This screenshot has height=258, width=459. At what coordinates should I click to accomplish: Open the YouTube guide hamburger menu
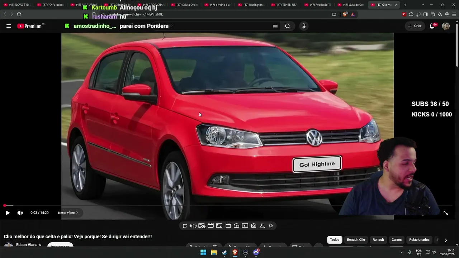9,26
